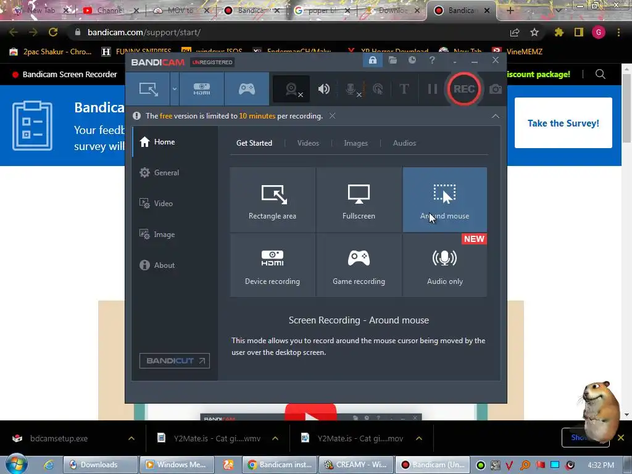Image resolution: width=632 pixels, height=474 pixels.
Task: Open scheduled recording clock icon
Action: pyautogui.click(x=412, y=60)
